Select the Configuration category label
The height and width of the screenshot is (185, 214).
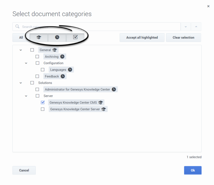(x=53, y=63)
